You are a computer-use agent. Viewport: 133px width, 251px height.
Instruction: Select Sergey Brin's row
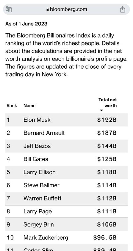(66, 224)
